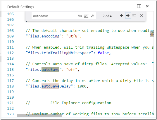This screenshot has height=120, width=157.
Task: Close the find widget
Action: pyautogui.click(x=142, y=16)
